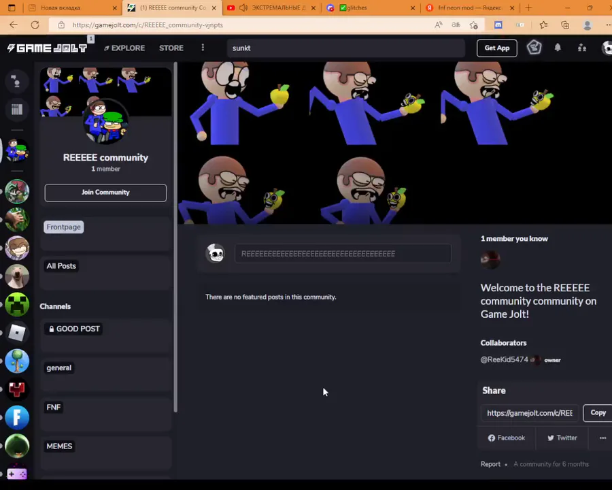This screenshot has height=490, width=612.
Task: Open the locked GOOD POST channel
Action: click(x=73, y=329)
